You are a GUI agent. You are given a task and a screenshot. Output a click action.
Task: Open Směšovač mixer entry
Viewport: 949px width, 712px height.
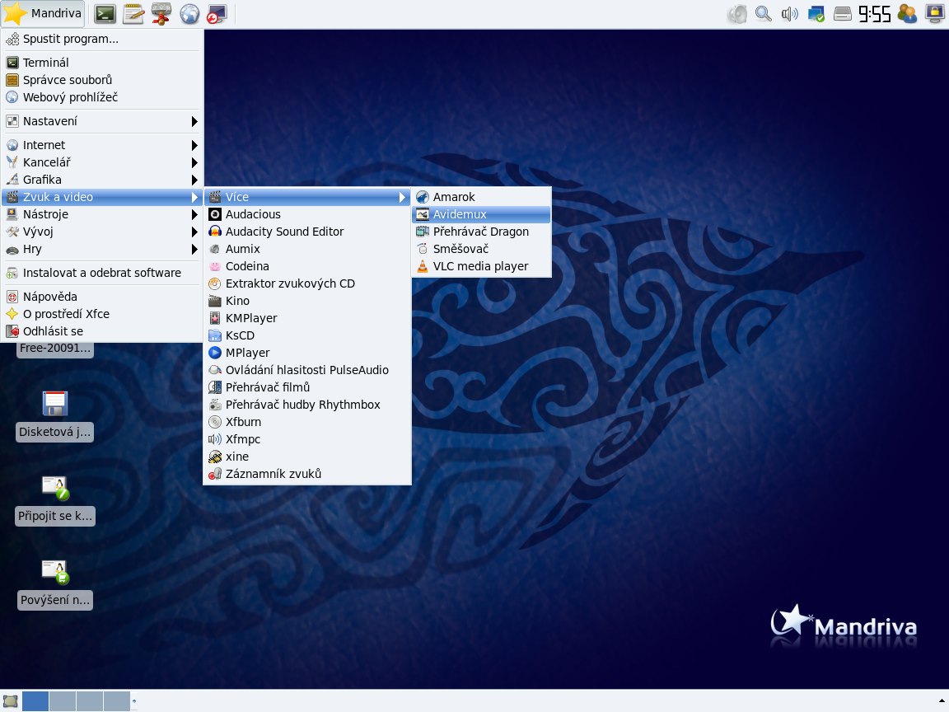[x=481, y=249]
